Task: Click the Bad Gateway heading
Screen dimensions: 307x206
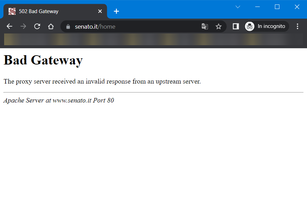Action: click(x=43, y=60)
